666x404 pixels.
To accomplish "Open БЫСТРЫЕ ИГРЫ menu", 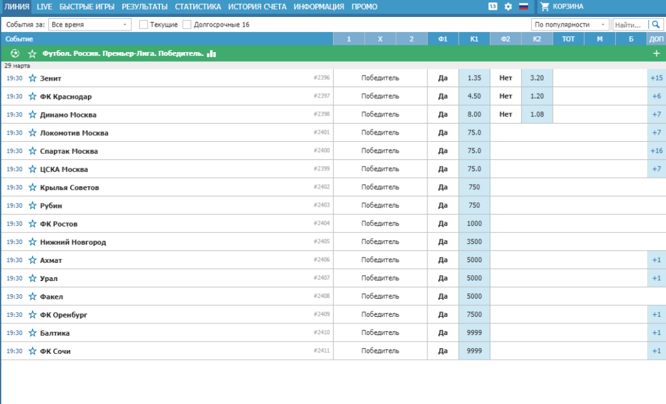I will (x=87, y=7).
